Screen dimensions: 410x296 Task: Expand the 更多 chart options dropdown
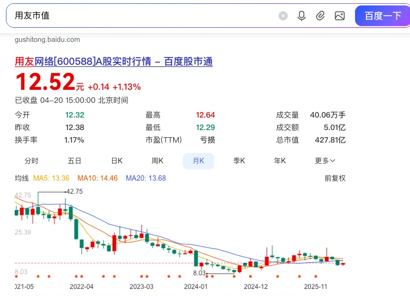point(325,161)
